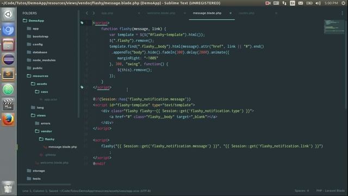The image size is (348, 196).
Task: Open the tab options menu icon
Action: tap(342, 13)
